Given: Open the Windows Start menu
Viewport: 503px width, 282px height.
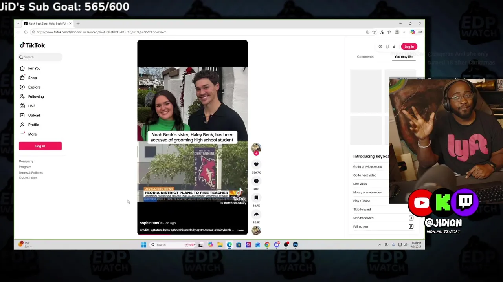Looking at the screenshot, I should tap(143, 245).
